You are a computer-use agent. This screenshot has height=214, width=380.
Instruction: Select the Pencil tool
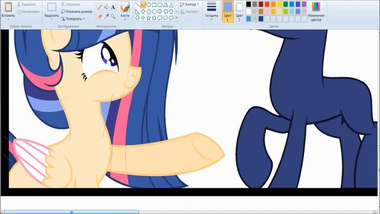[100, 7]
